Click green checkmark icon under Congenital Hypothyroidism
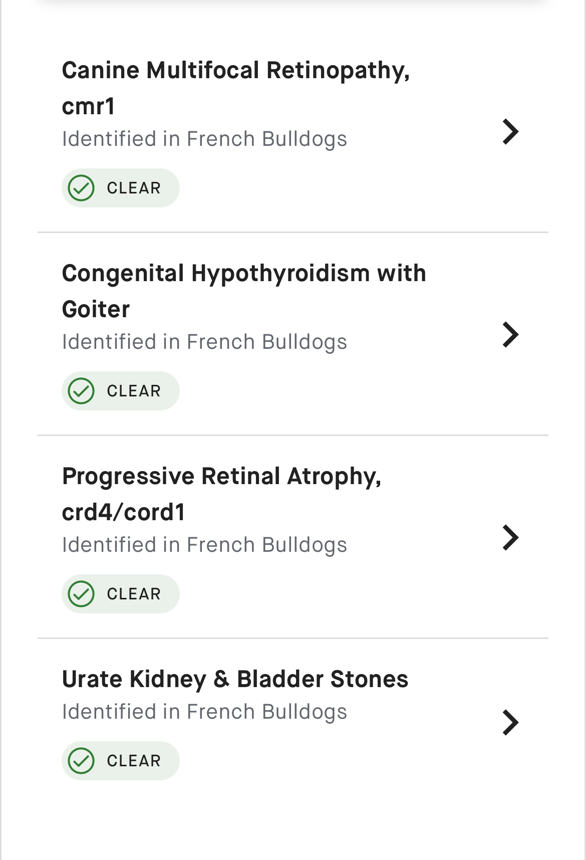The image size is (586, 860). [x=81, y=391]
